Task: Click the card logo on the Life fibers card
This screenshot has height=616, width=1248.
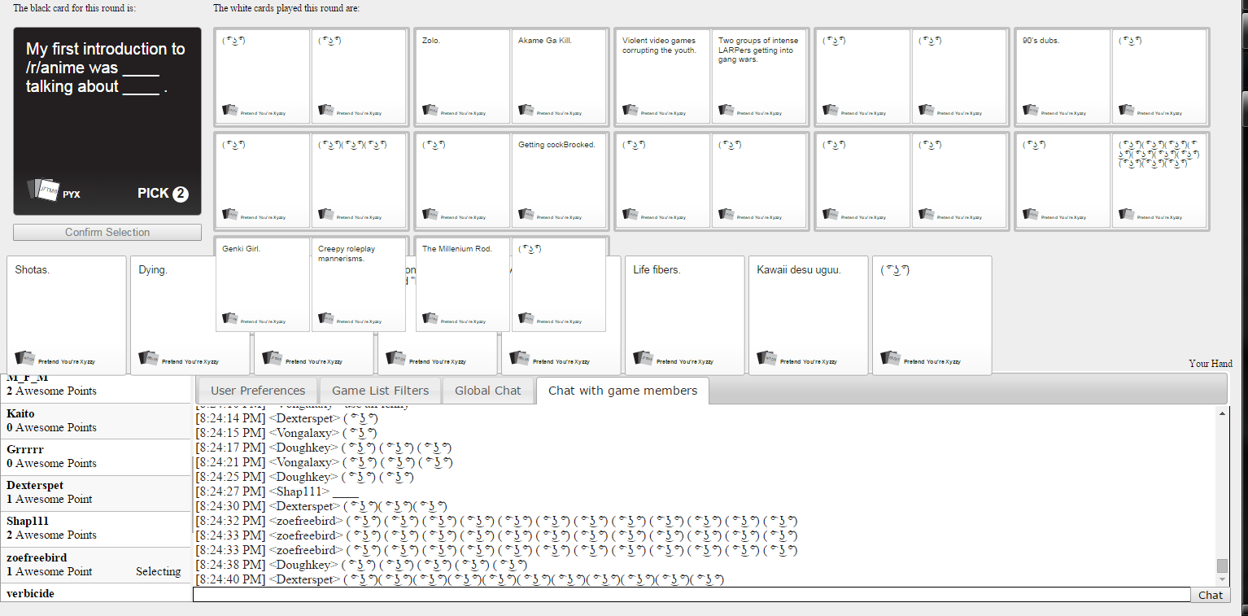Action: click(643, 358)
